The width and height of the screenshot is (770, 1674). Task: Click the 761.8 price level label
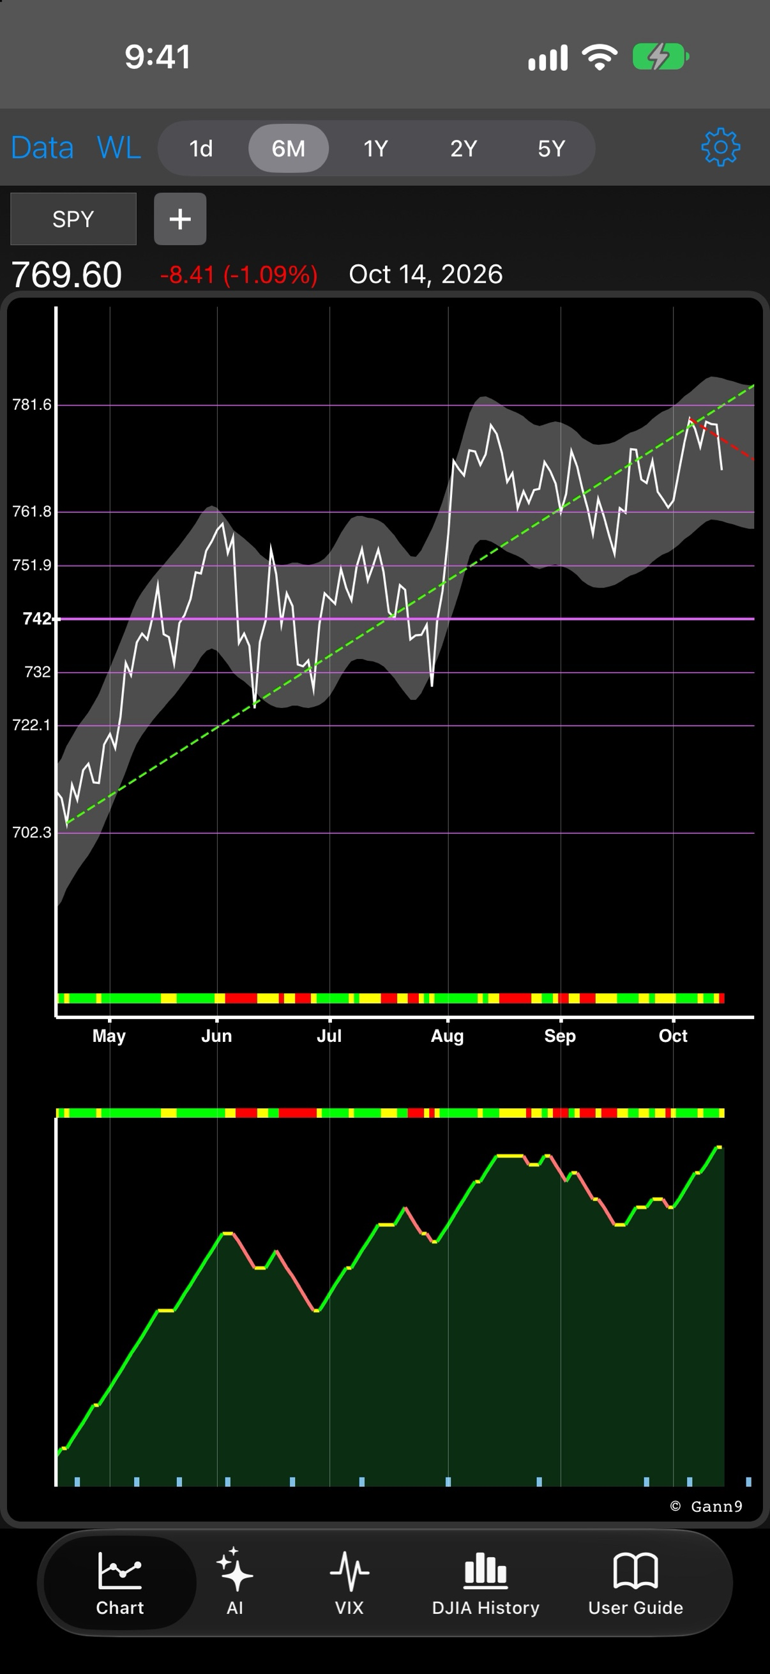31,511
